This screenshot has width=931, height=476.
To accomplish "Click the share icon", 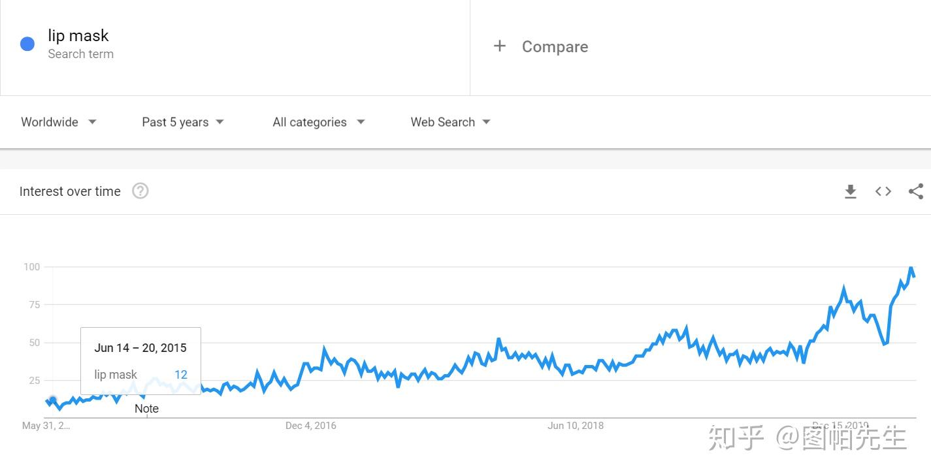I will coord(916,191).
